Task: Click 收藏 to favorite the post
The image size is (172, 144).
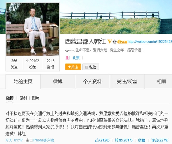Action: (141, 140)
